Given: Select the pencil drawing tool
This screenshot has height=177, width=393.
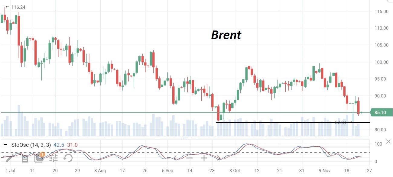Looking at the screenshot, I should pos(10,157).
